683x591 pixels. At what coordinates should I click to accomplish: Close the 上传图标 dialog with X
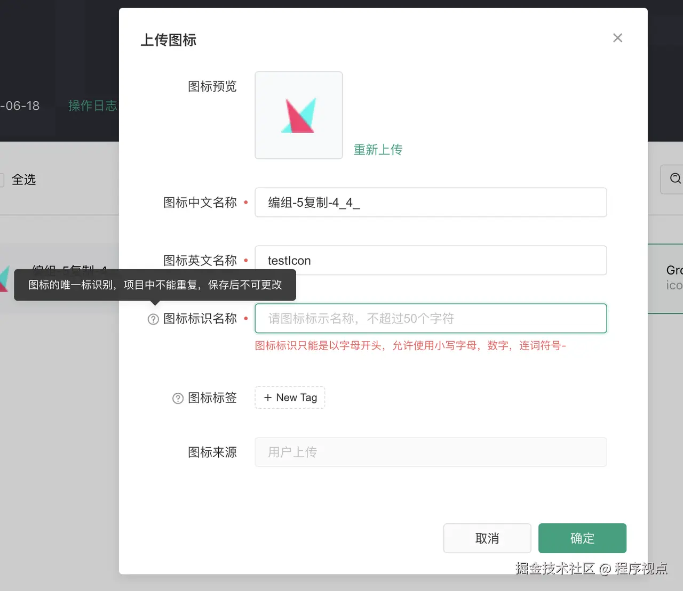coord(617,38)
